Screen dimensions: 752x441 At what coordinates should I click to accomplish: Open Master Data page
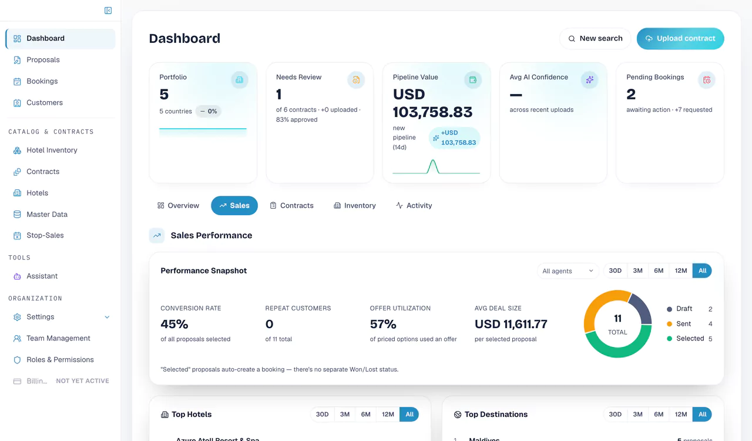coord(61,215)
